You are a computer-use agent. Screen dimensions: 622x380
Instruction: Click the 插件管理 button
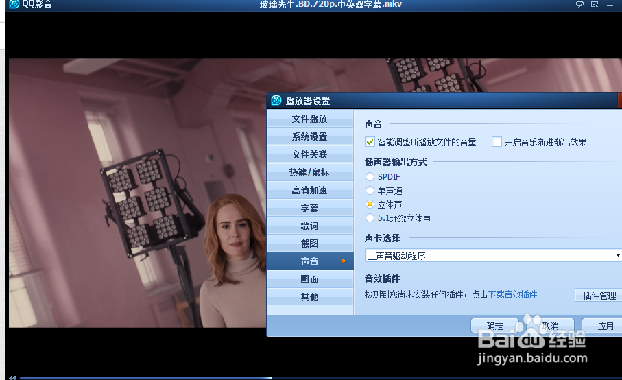(x=599, y=296)
